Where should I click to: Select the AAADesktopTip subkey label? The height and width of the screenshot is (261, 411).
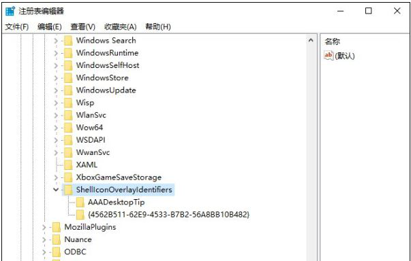[117, 203]
